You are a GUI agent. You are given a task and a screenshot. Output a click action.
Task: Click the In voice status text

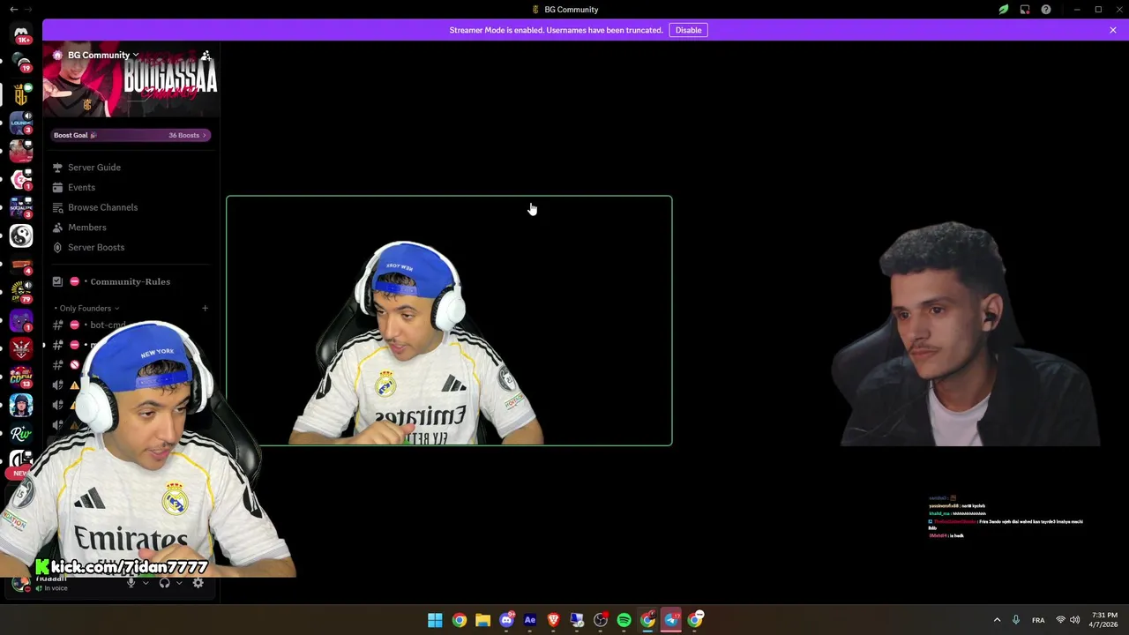pyautogui.click(x=56, y=588)
